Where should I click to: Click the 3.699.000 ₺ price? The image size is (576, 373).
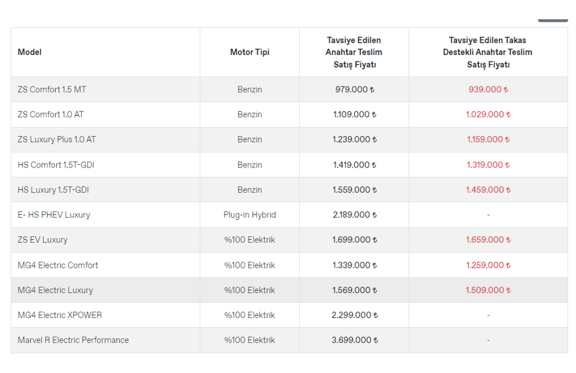[354, 340]
